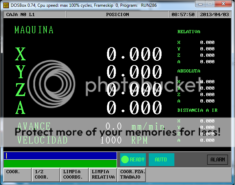235x185 pixels.
Task: Click the 08:57:50 clock display
Action: click(183, 15)
